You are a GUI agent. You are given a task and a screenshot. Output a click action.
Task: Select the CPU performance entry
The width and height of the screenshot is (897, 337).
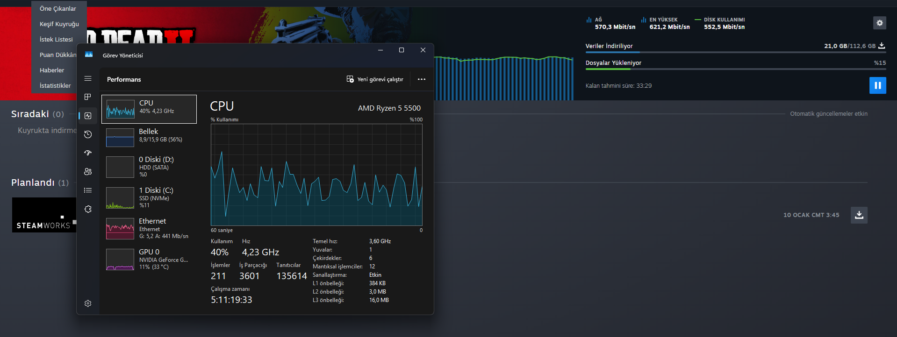coord(149,109)
